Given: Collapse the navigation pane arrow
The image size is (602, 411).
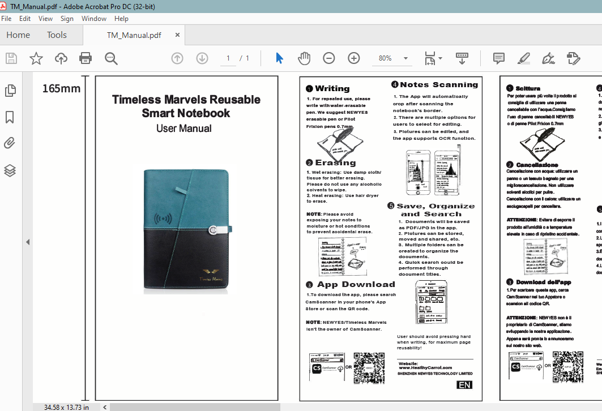Looking at the screenshot, I should coord(28,242).
